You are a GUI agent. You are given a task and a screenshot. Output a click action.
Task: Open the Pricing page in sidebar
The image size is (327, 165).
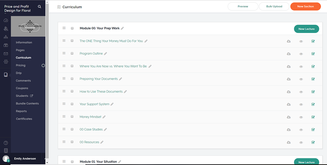click(20, 65)
